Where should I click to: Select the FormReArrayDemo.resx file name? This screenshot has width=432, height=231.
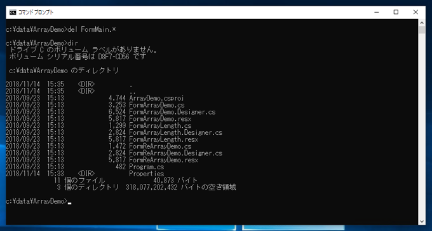click(x=164, y=160)
